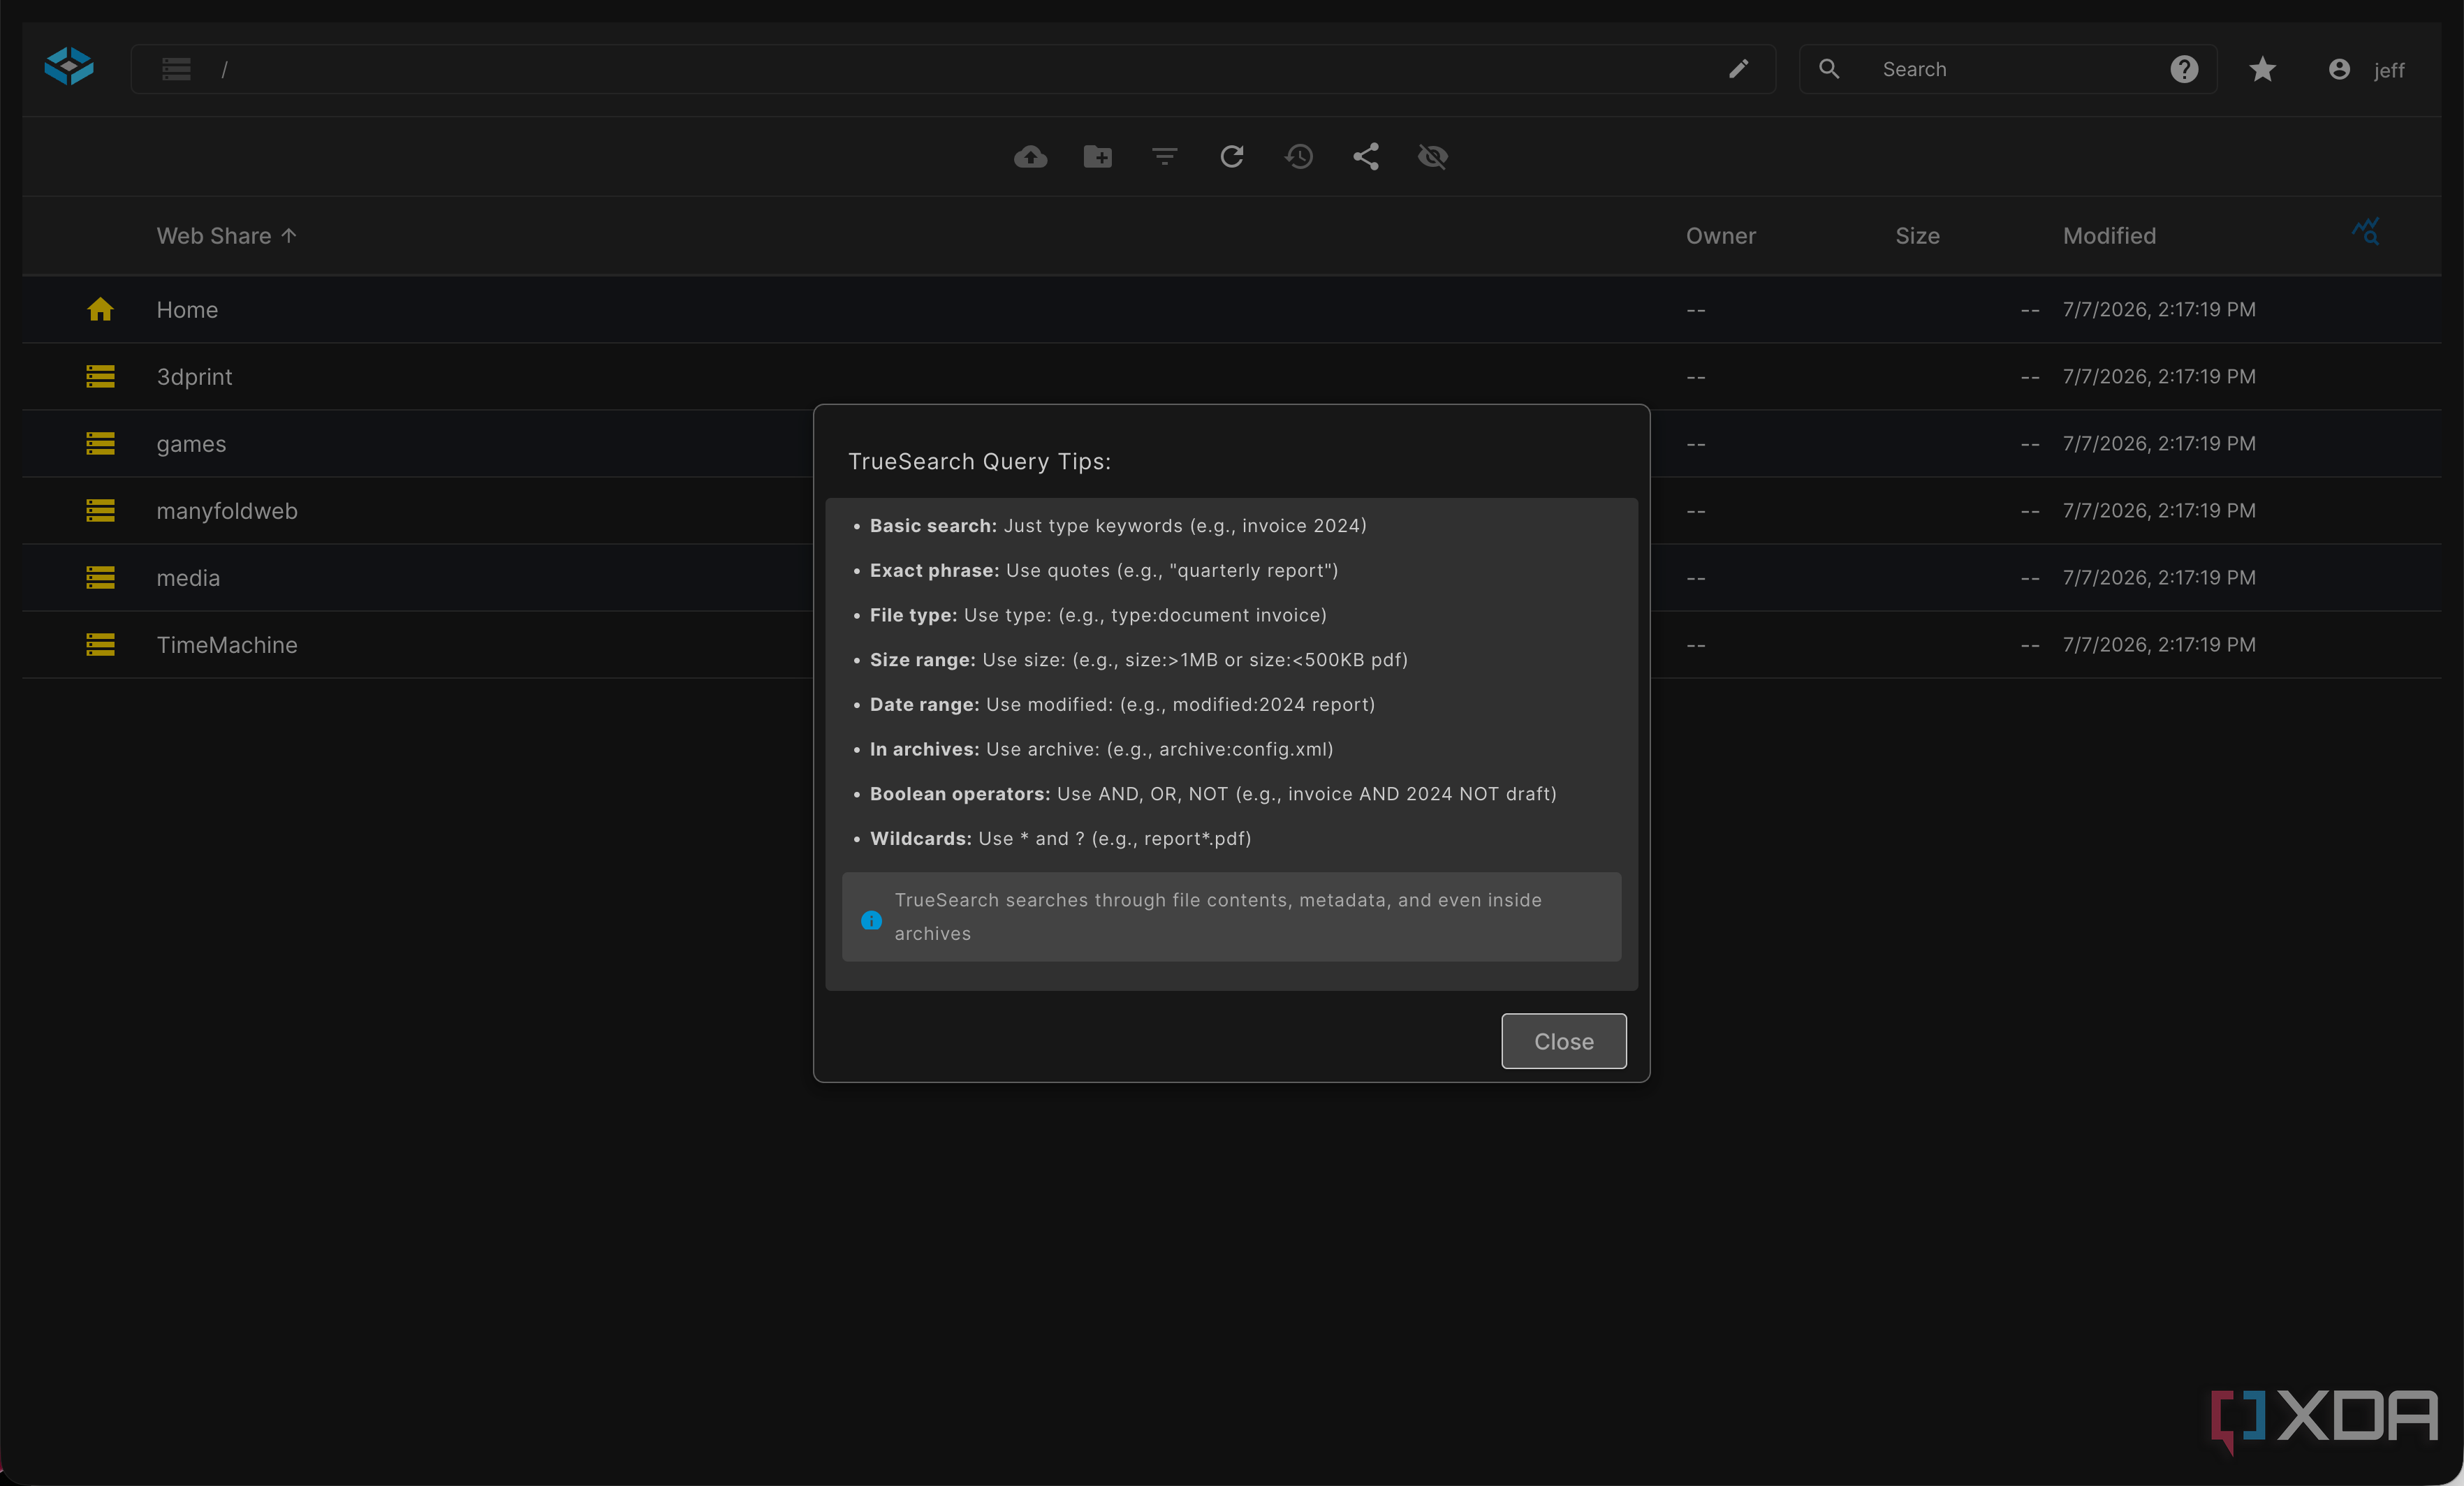Image resolution: width=2464 pixels, height=1486 pixels.
Task: Create new folder icon
Action: pos(1097,156)
